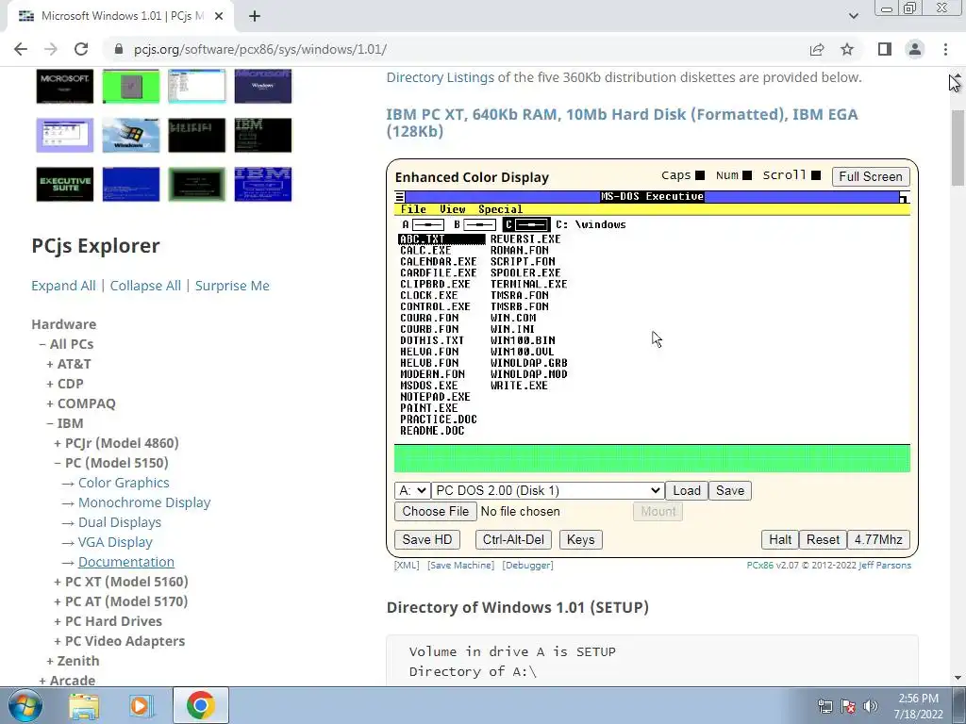Viewport: 966px width, 724px height.
Task: Open Windows Media Player from the taskbar
Action: click(x=140, y=705)
